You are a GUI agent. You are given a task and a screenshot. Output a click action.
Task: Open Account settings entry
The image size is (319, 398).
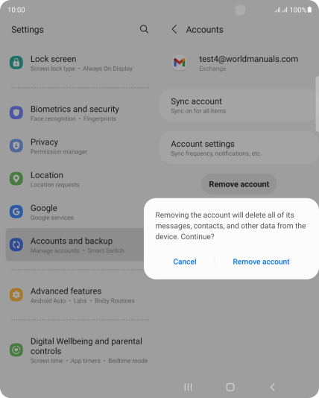(239, 148)
